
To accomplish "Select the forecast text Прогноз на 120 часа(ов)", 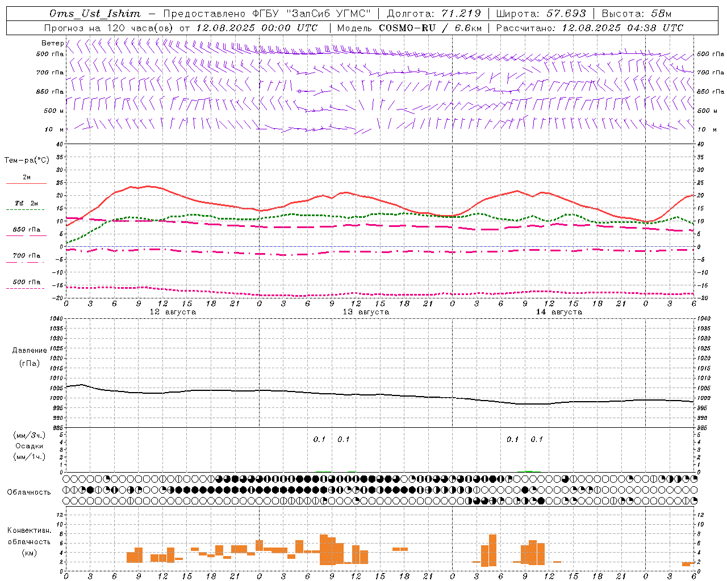I will (108, 28).
